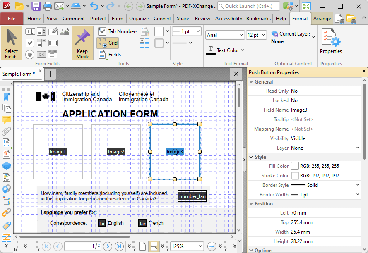Click the Quick Launch search field

[x=249, y=6]
